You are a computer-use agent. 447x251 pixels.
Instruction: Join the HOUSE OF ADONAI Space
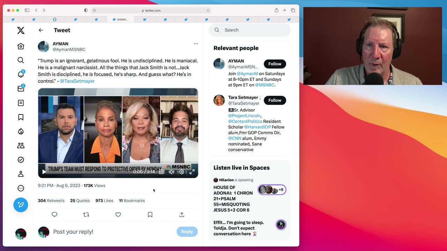click(x=233, y=199)
